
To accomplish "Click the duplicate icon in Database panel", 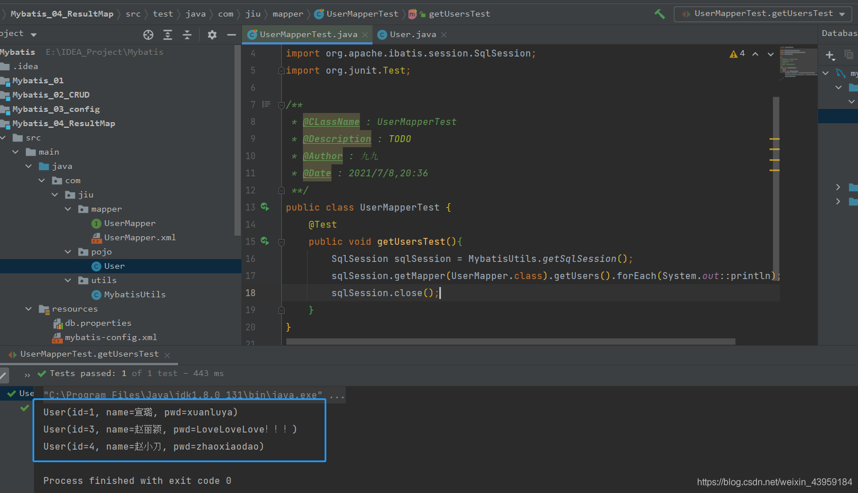I will pyautogui.click(x=849, y=55).
